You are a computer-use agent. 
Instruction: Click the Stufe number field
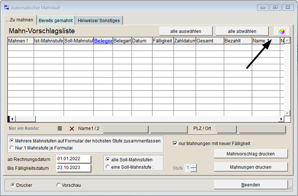[188, 168]
